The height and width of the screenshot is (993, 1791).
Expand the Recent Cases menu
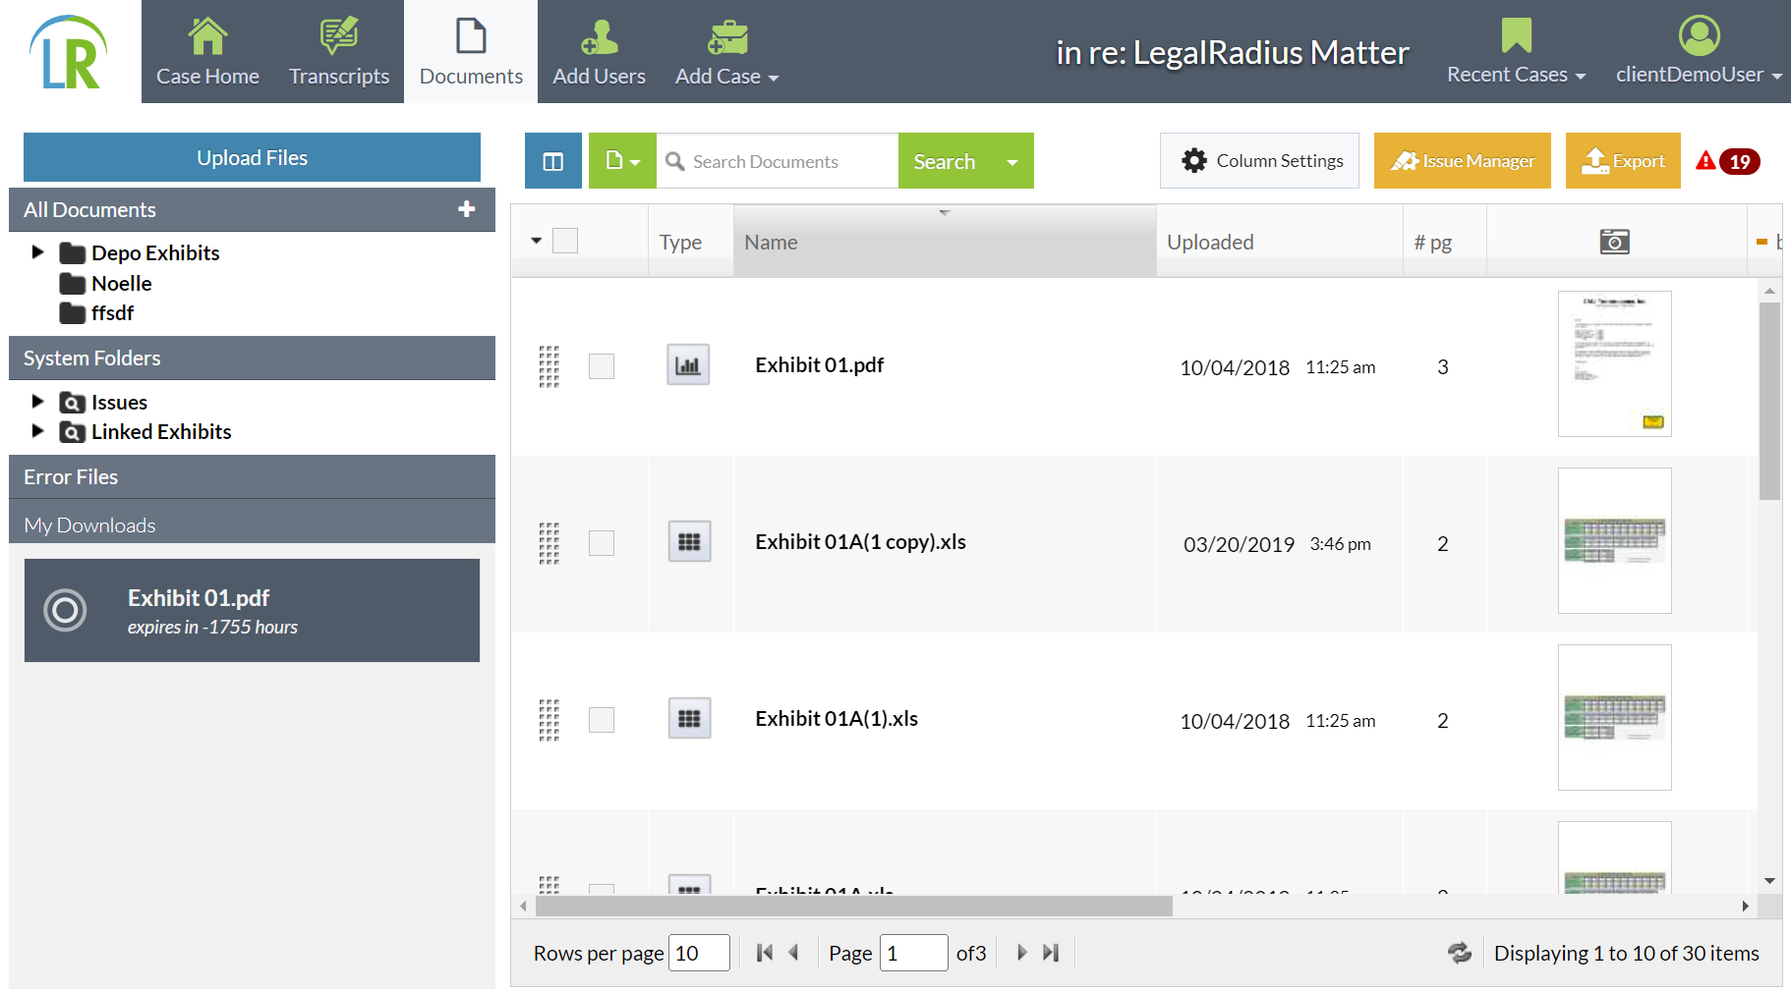point(1516,52)
